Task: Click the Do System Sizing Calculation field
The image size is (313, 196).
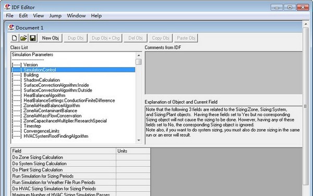Action: 64,164
